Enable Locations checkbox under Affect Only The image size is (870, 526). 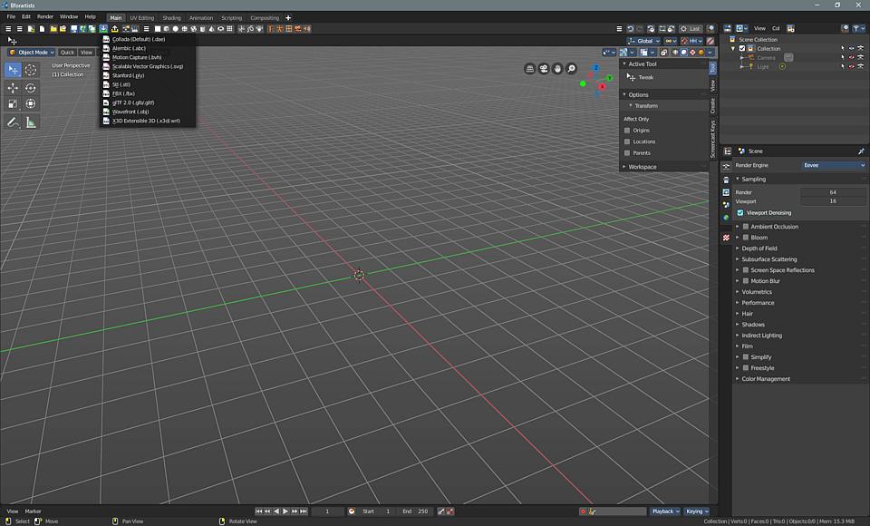point(627,141)
